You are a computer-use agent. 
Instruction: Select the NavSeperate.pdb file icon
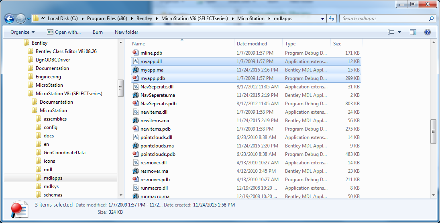tap(136, 103)
